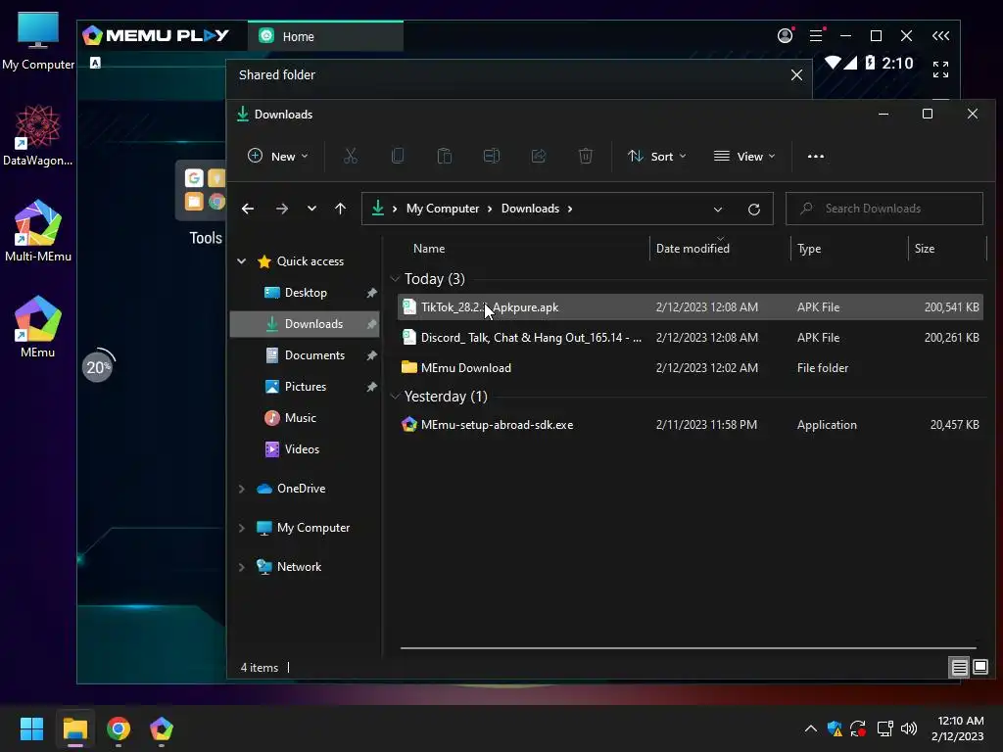Open Chrome from the taskbar
Screen dimensions: 1003x752
[119, 728]
